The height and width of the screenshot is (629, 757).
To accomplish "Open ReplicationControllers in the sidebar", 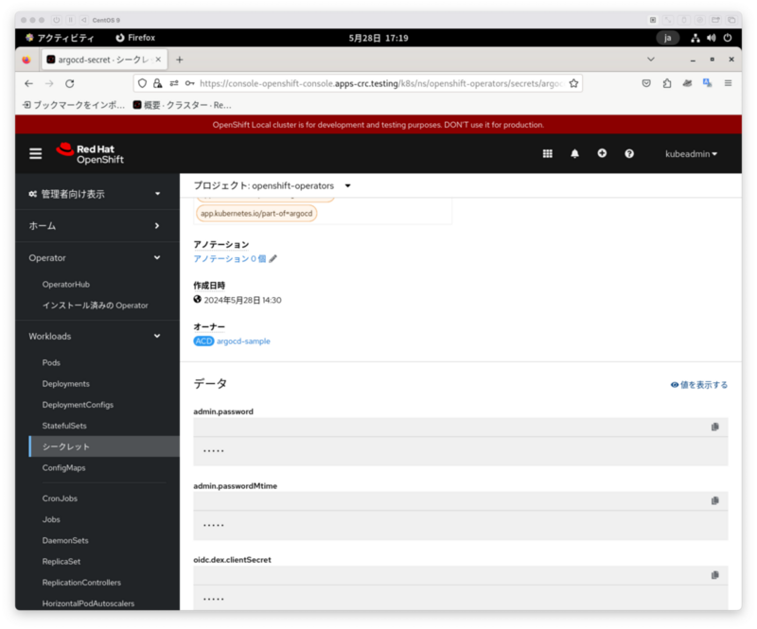I will [x=81, y=582].
